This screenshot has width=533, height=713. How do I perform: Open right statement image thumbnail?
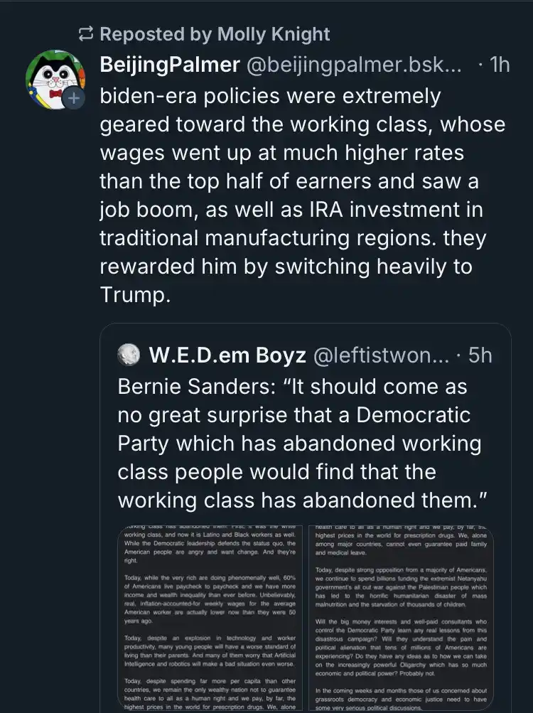(x=401, y=618)
